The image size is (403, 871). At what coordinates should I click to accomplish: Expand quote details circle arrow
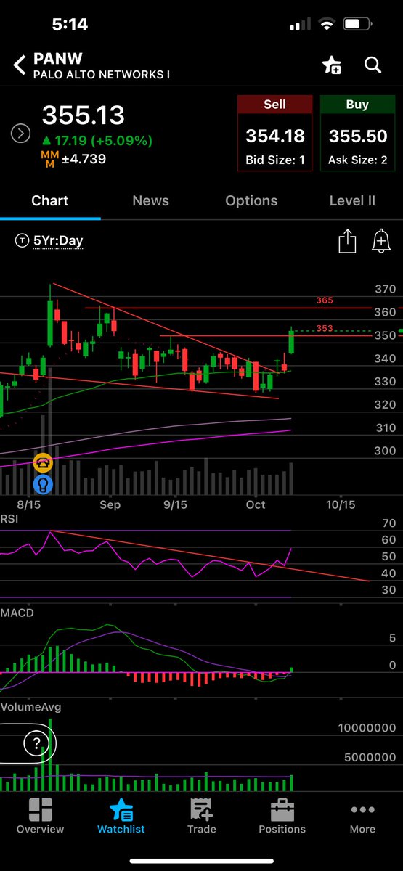21,134
